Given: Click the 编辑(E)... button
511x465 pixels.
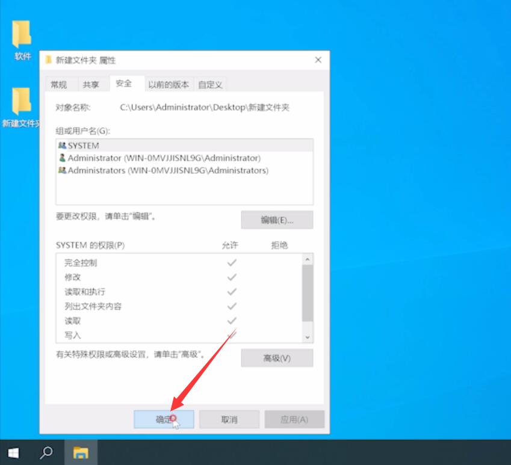Looking at the screenshot, I should coord(277,220).
